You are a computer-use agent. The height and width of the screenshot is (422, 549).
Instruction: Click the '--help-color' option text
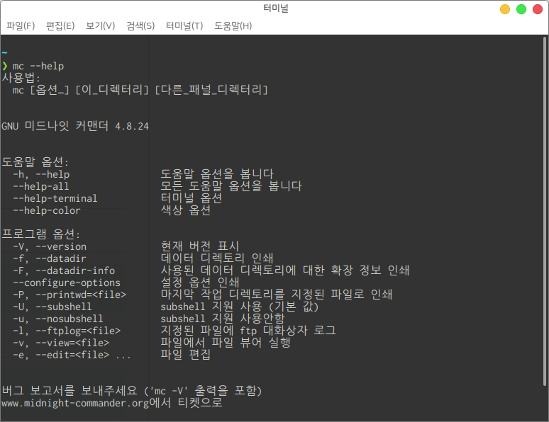click(46, 210)
